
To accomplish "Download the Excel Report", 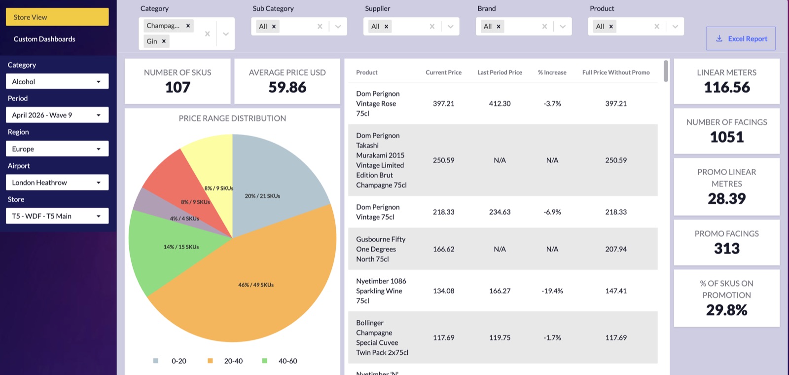I will click(x=741, y=38).
